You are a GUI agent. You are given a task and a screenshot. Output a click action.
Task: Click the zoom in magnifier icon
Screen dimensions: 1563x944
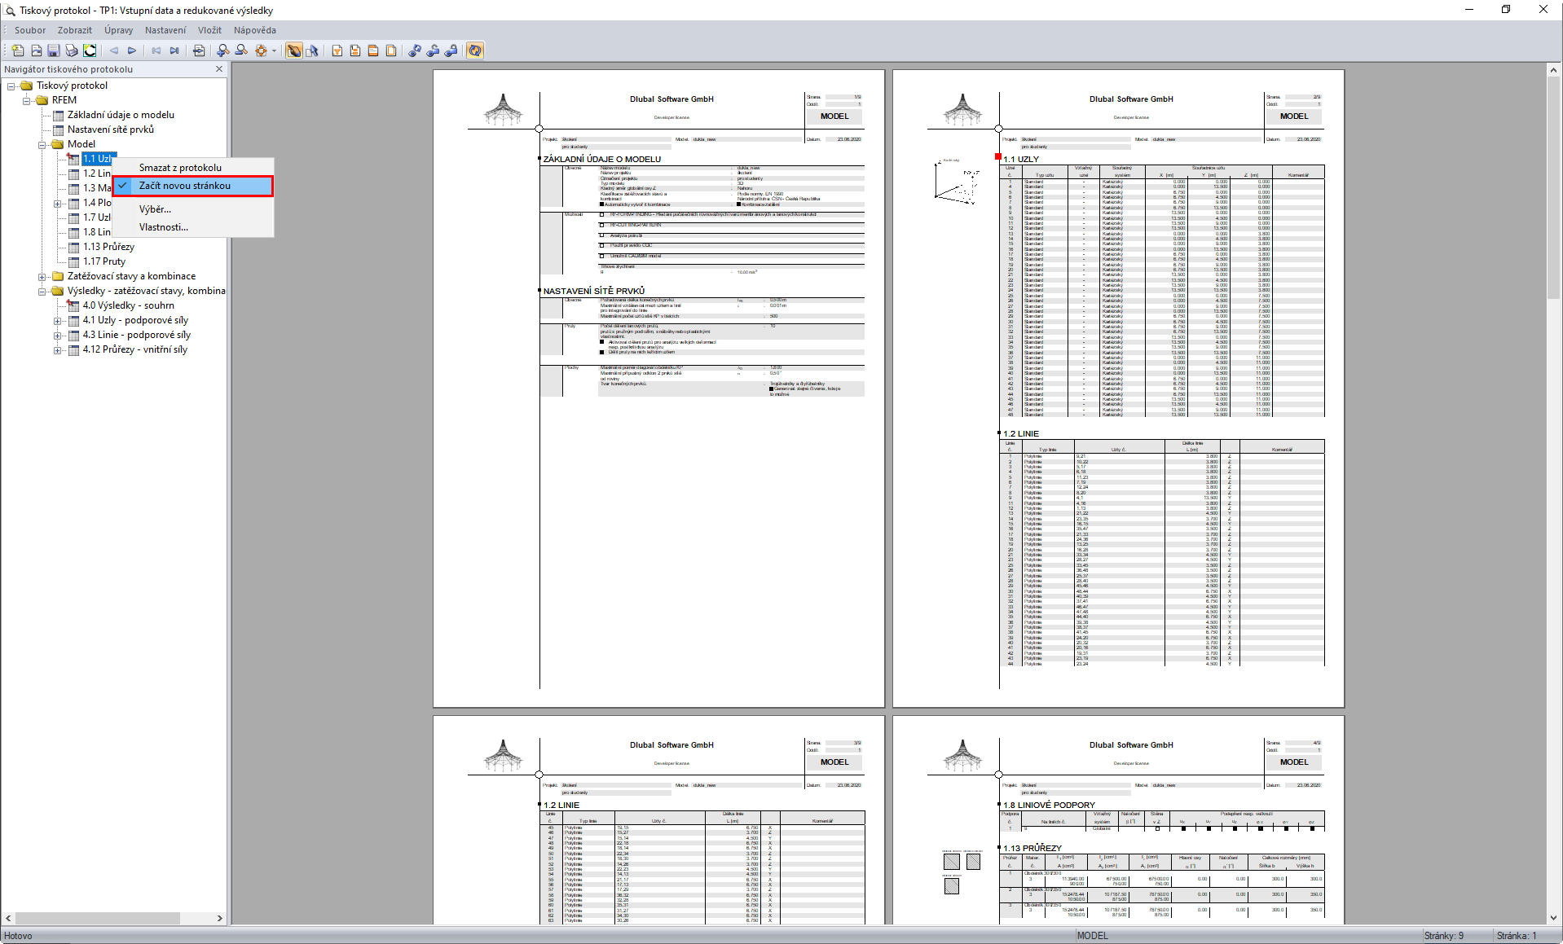pos(223,50)
